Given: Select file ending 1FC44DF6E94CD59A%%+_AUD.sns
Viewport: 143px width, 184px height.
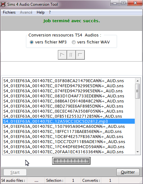Looking at the screenshot, I should (69, 147).
